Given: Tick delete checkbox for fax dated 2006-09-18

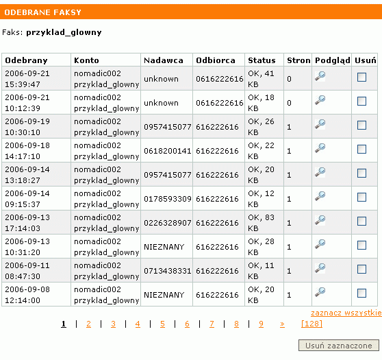Looking at the screenshot, I should point(361,149).
